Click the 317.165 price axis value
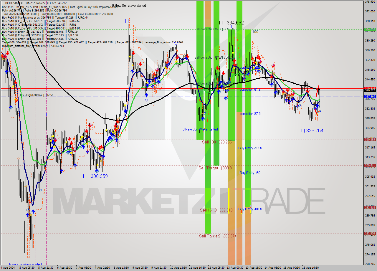This screenshot has width=377, height=271. pos(370,148)
